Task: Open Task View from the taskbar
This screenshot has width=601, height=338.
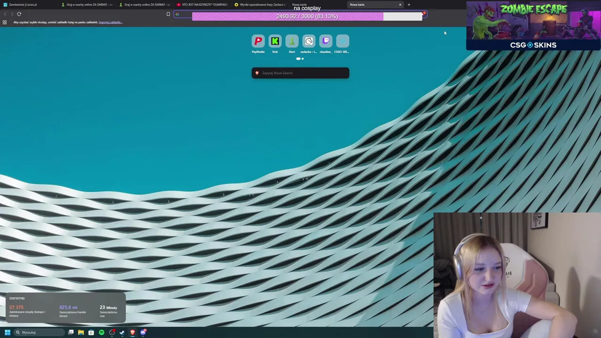Action: [71, 332]
